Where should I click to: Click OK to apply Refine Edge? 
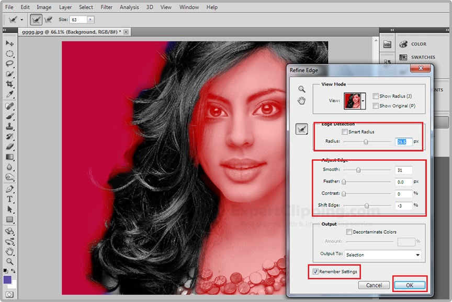coord(410,285)
